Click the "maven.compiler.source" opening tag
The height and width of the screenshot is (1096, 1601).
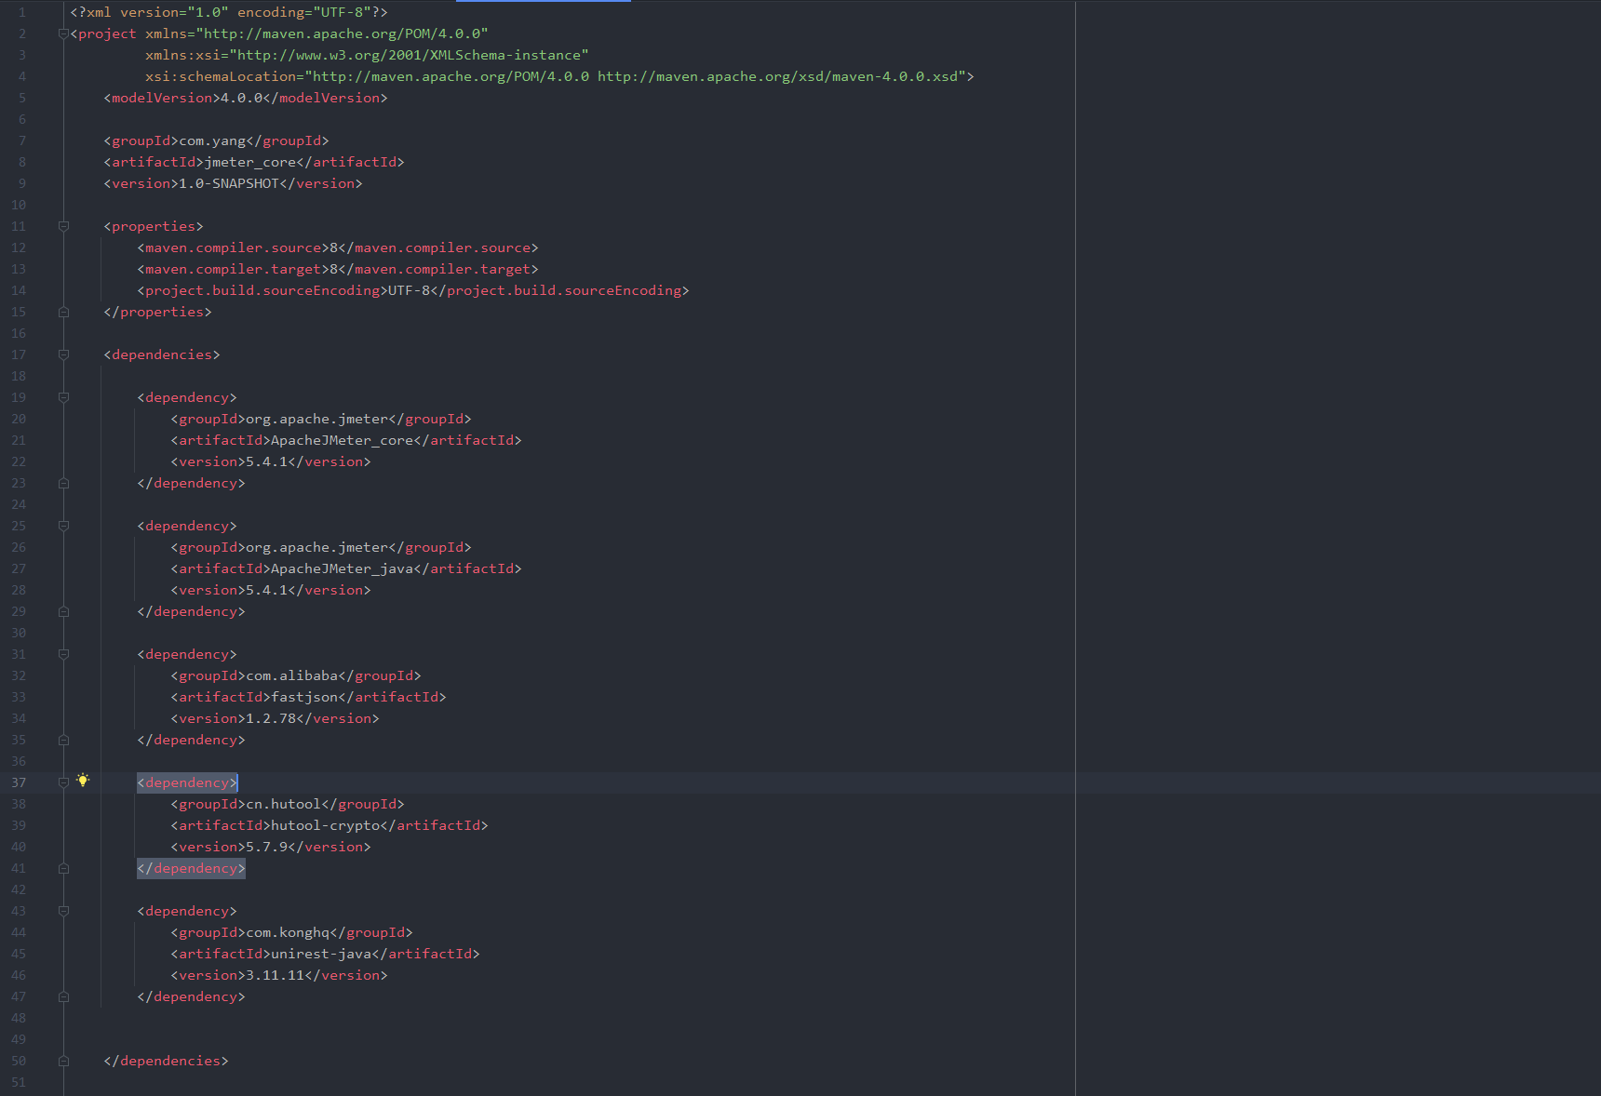tap(234, 247)
